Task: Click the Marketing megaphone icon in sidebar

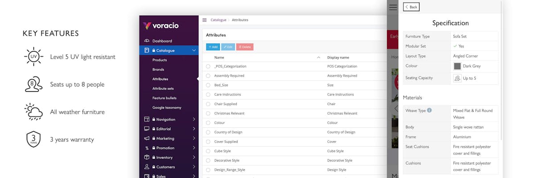Action: pos(147,138)
